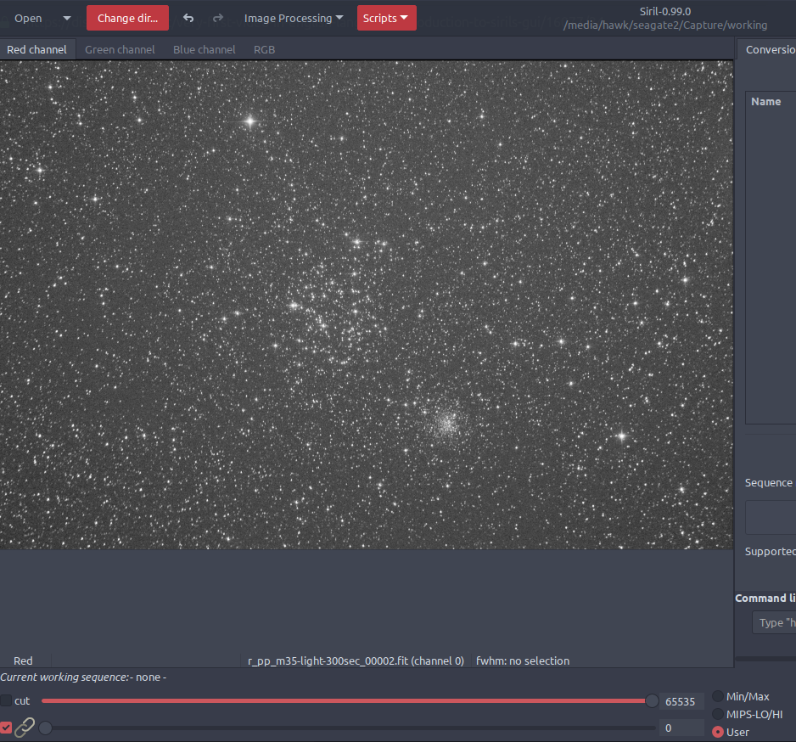Viewport: 796px width, 742px height.
Task: Open the Image Processing dropdown menu
Action: click(294, 18)
